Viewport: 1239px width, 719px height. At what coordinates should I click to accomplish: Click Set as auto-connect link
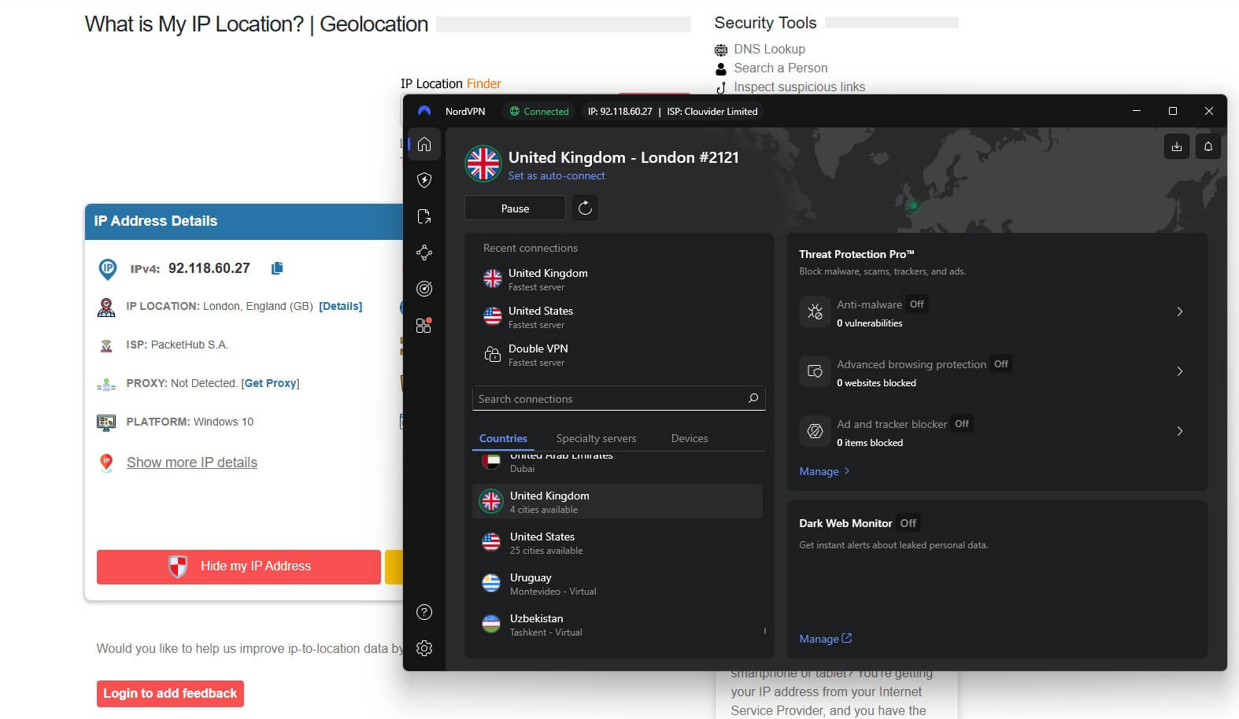[x=557, y=175]
